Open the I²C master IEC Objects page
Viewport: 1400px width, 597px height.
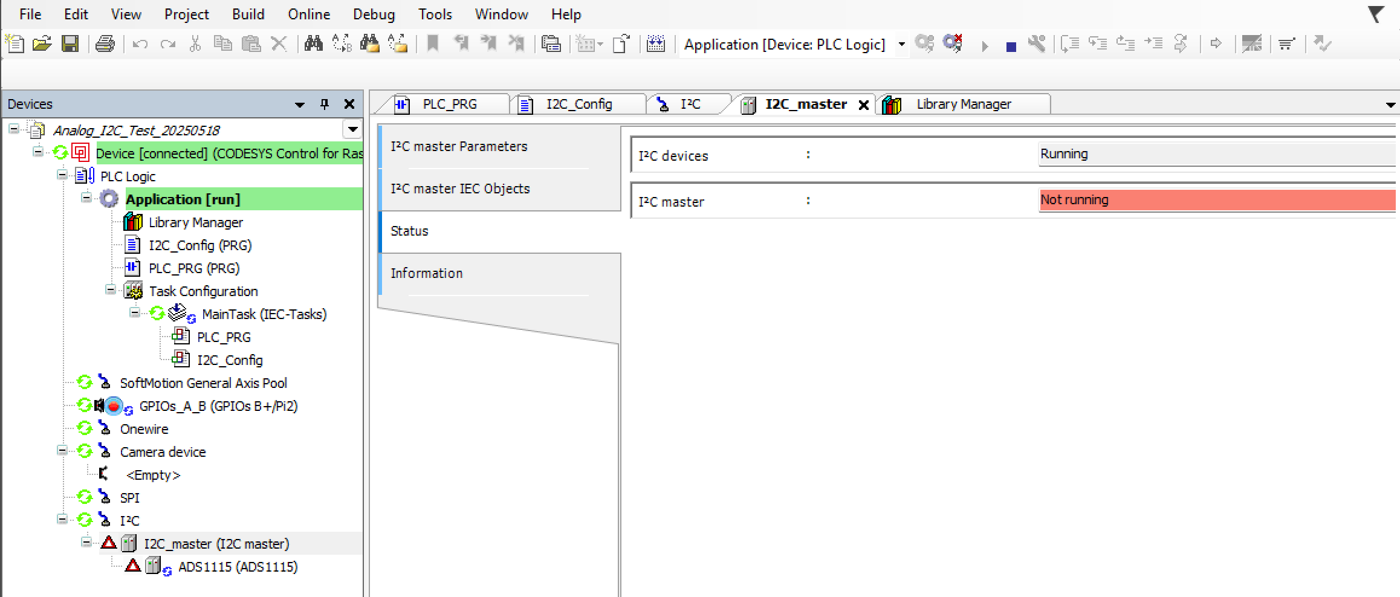click(500, 189)
